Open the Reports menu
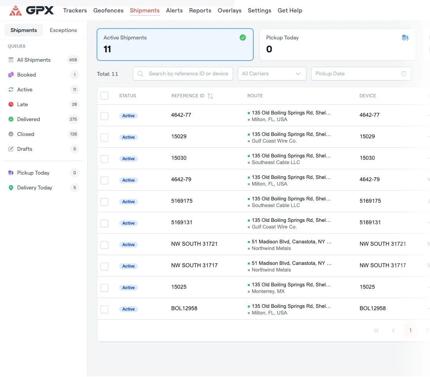The height and width of the screenshot is (377, 430). coord(200,11)
